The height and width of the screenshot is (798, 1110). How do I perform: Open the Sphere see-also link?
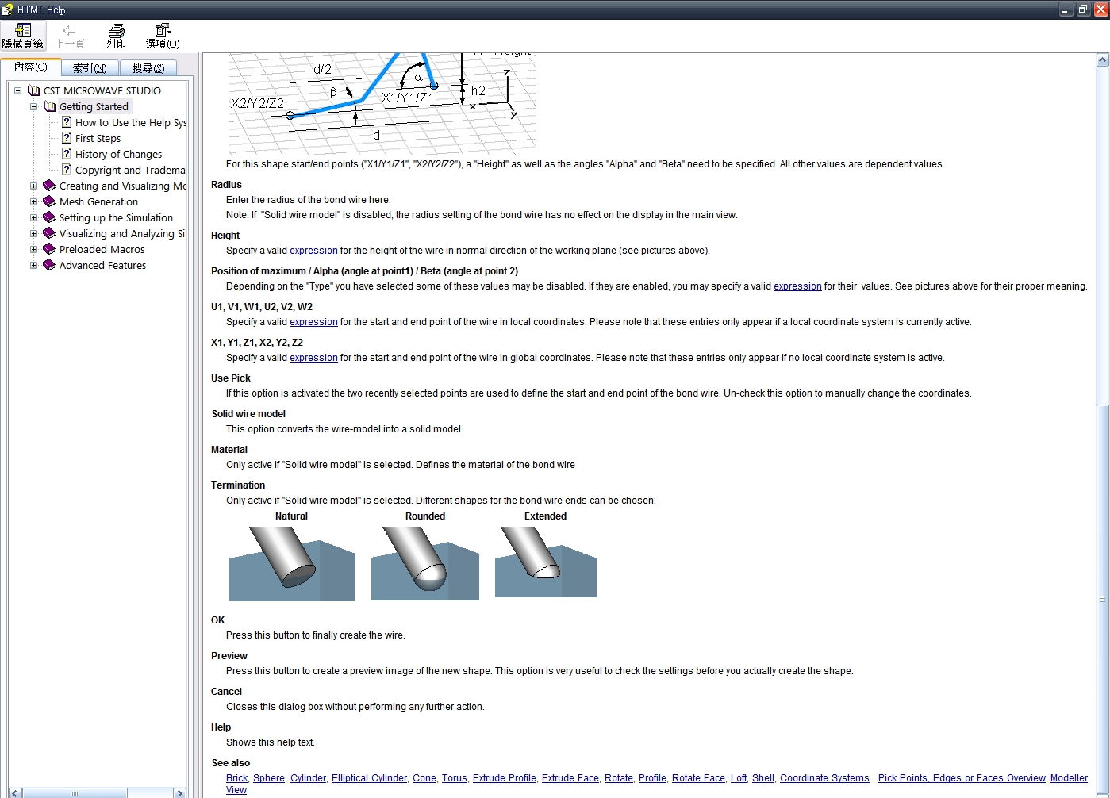click(x=269, y=778)
